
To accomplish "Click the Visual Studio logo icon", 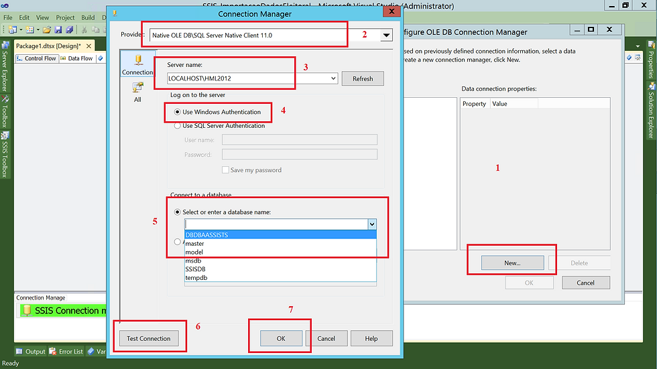I will pos(5,5).
